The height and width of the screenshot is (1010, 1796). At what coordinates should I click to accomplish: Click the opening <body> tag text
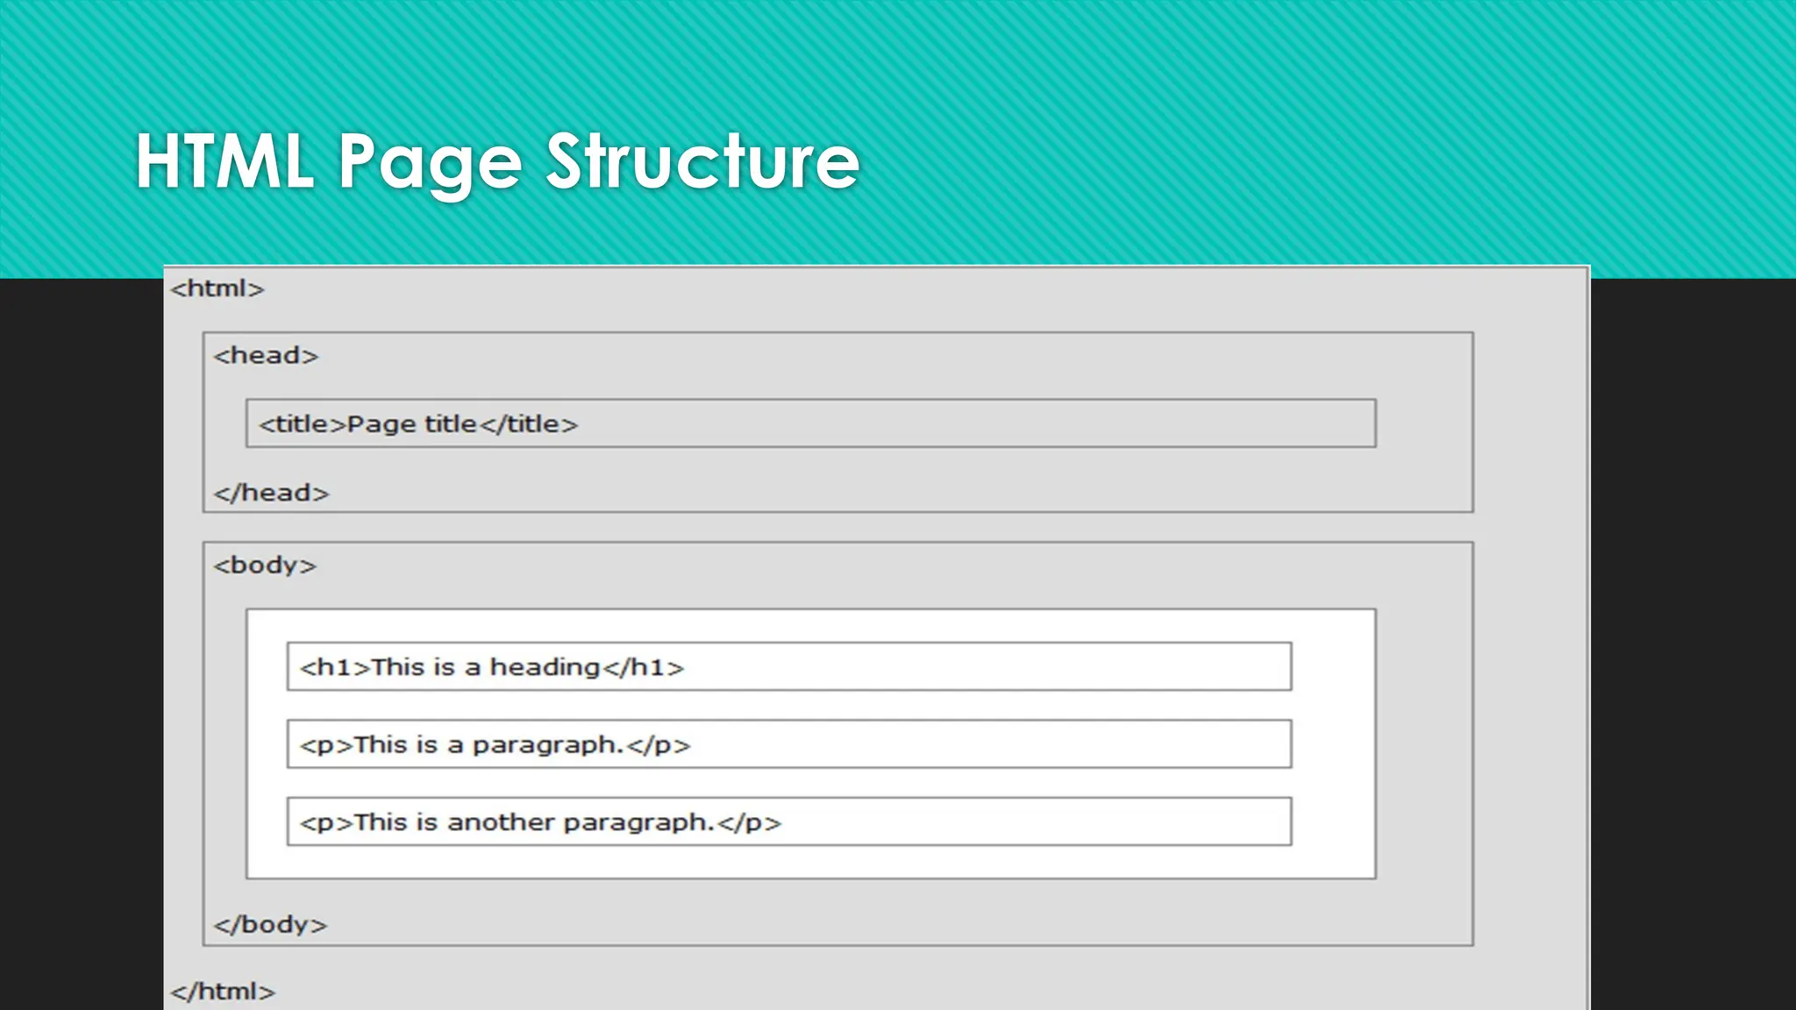[x=265, y=565]
